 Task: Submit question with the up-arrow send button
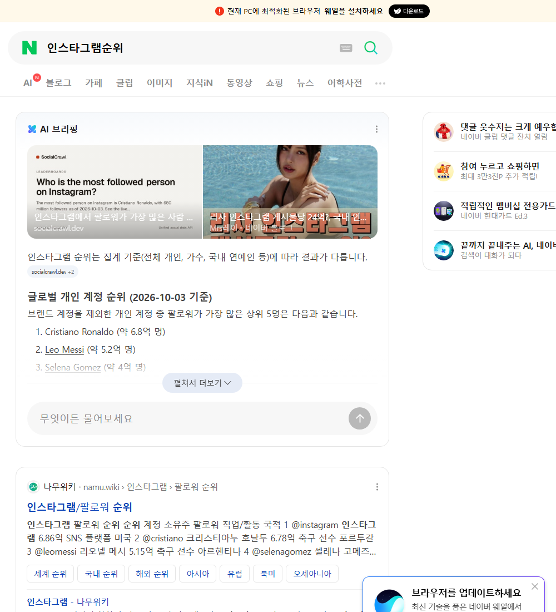coord(359,418)
